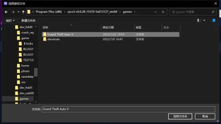Viewport: 221px width, 124px height.
Task: Click the search magnifier icon
Action: (x=213, y=12)
